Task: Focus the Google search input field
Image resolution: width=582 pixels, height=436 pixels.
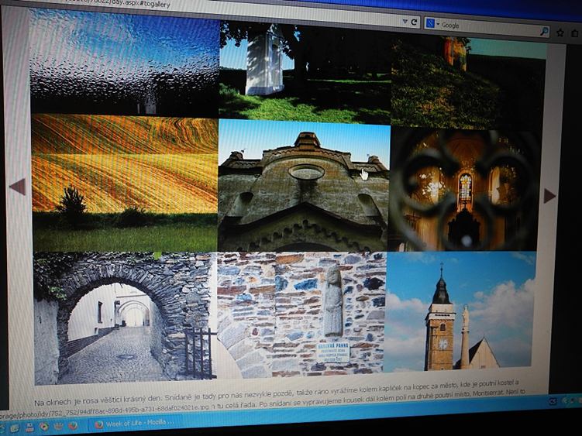Action: [488, 26]
